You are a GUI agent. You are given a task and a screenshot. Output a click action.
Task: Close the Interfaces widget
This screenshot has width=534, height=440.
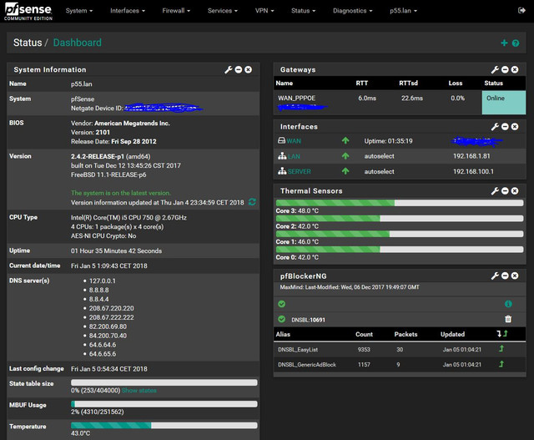pos(515,126)
